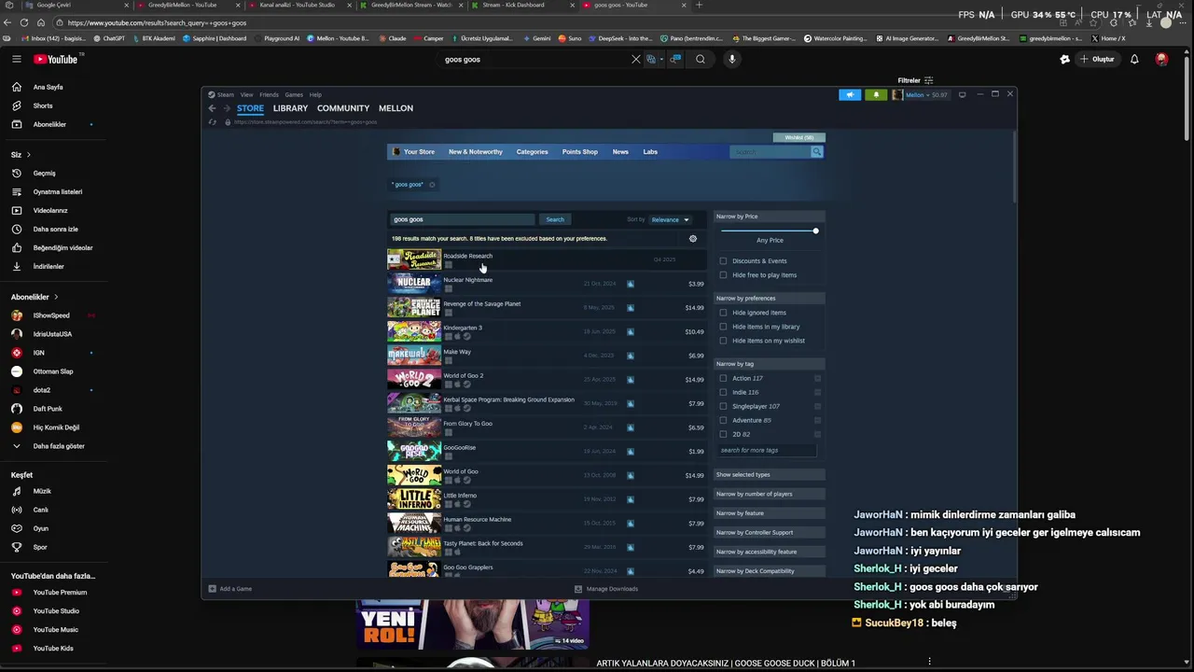Screen dimensions: 1194x672
Task: Open Daha sonra izle in sidebar
Action: pos(55,229)
